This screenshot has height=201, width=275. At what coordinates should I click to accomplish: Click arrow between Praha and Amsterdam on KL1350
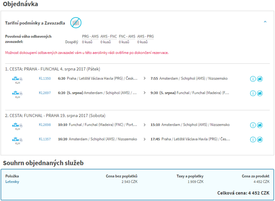(145, 78)
